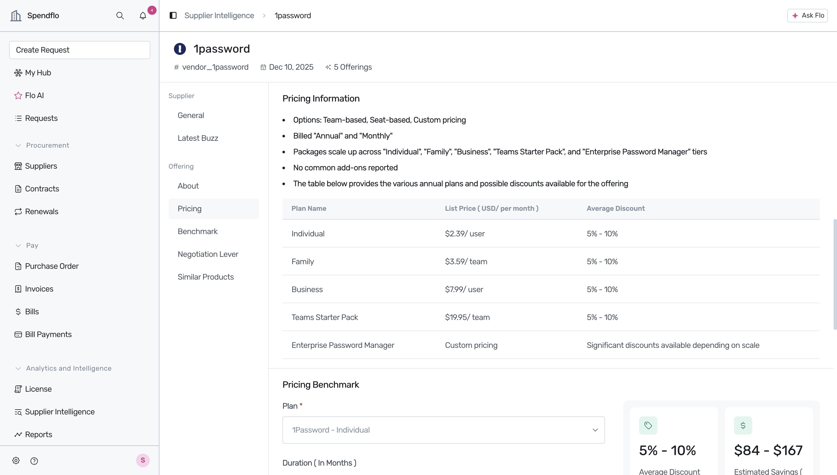
Task: Click the Purchase Order document icon
Action: click(18, 266)
